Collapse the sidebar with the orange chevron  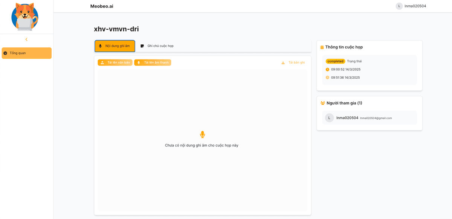[26, 40]
